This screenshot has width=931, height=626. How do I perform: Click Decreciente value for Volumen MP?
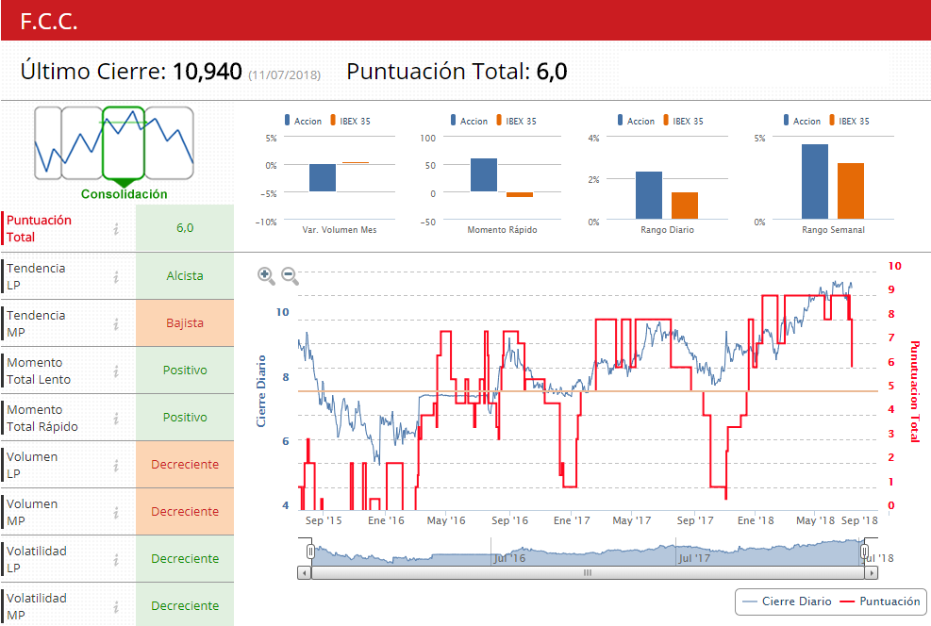[185, 512]
